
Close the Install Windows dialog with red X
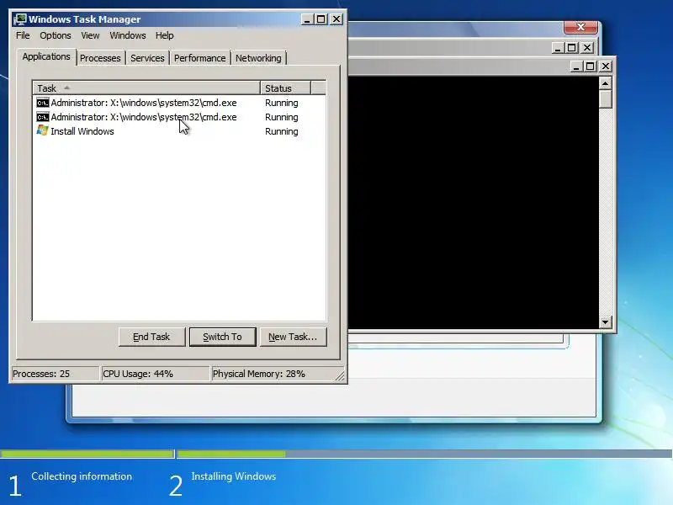[580, 27]
